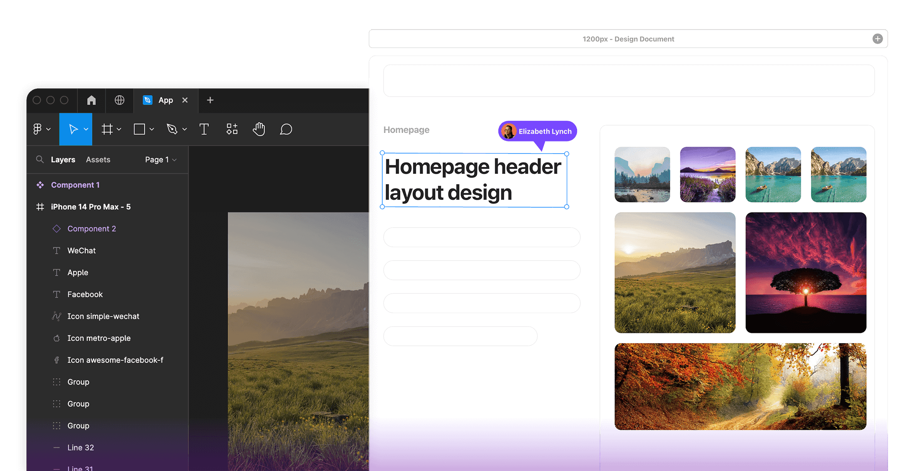
Task: Click the plus icon on Design Document bar
Action: pos(878,39)
